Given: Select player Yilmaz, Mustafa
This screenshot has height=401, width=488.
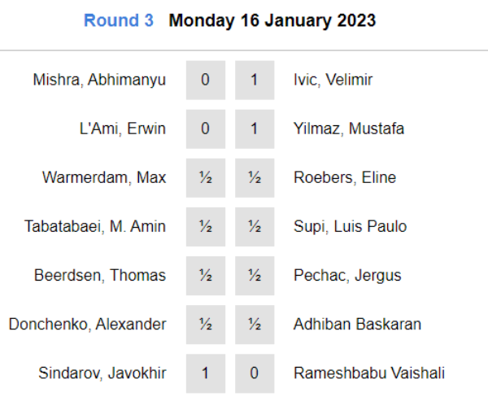Looking at the screenshot, I should pyautogui.click(x=349, y=129).
